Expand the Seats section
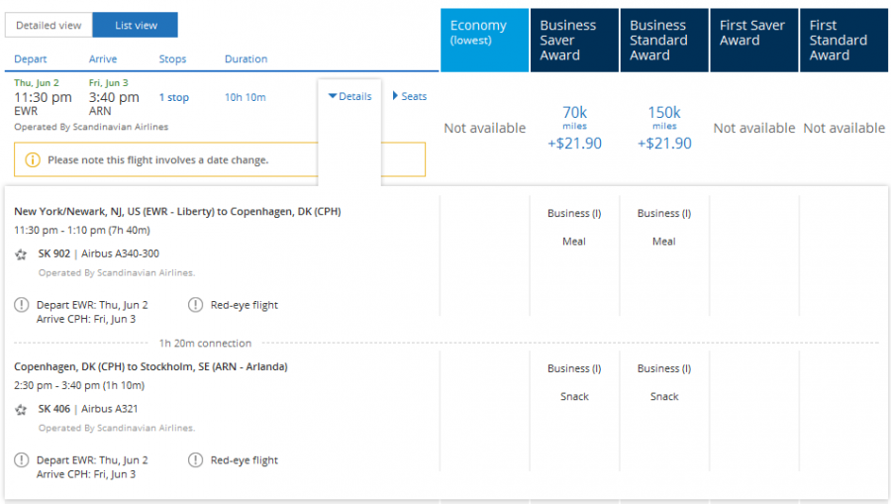The image size is (891, 504). tap(410, 97)
